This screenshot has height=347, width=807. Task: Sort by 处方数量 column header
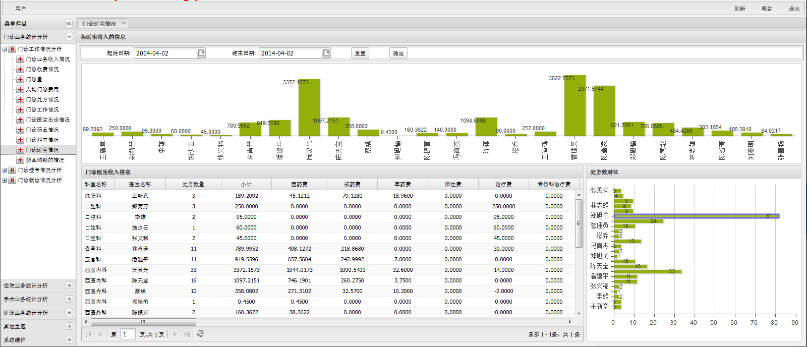(193, 184)
